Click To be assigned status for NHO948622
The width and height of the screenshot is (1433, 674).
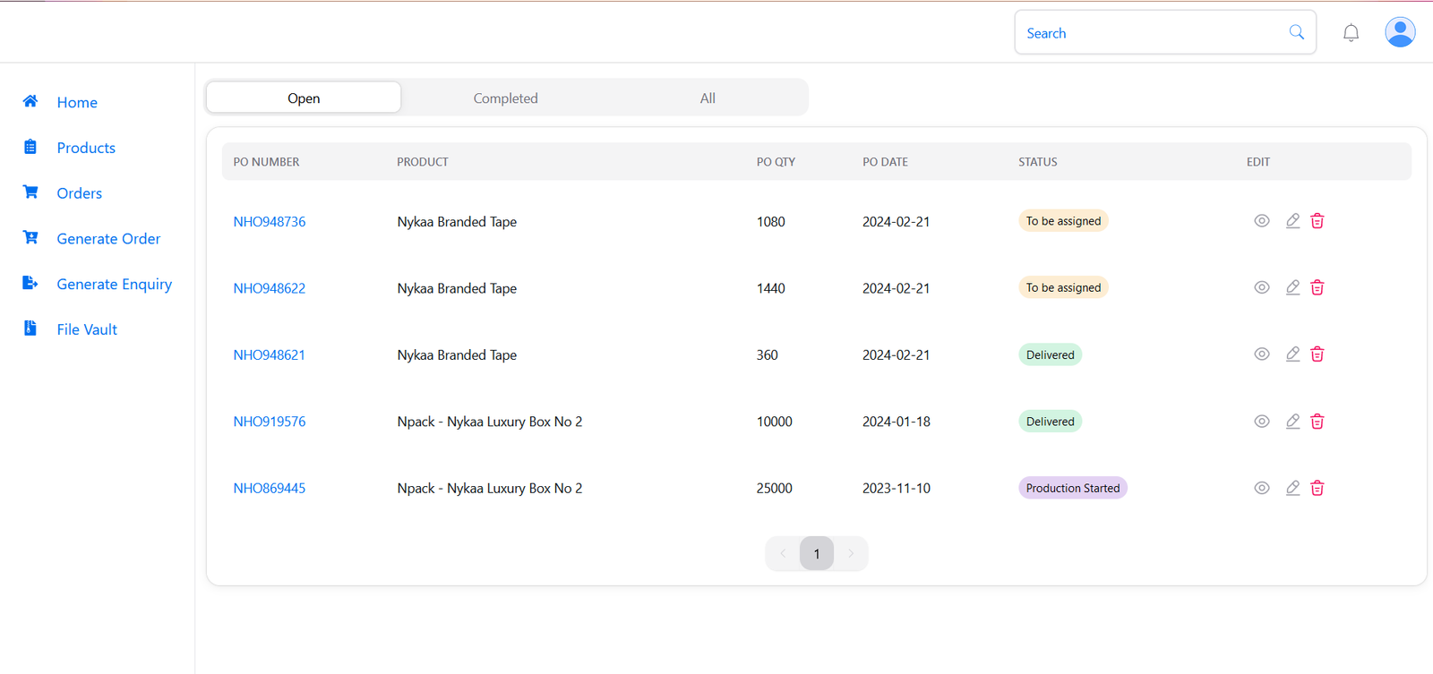pyautogui.click(x=1063, y=287)
